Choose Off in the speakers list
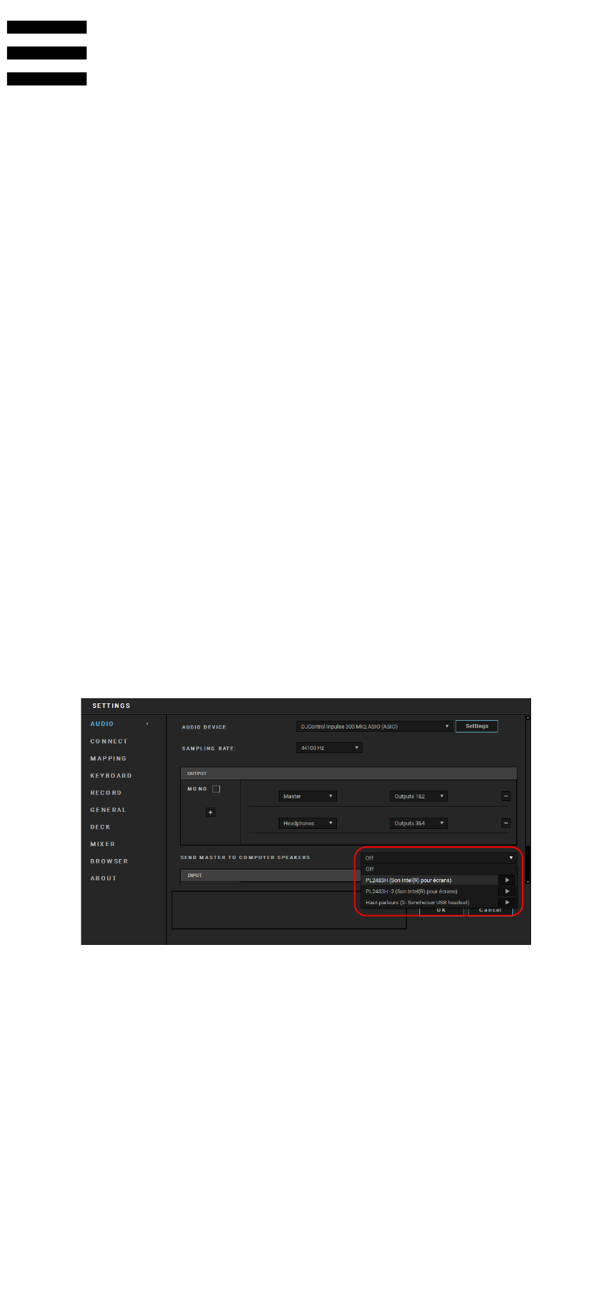 point(439,869)
